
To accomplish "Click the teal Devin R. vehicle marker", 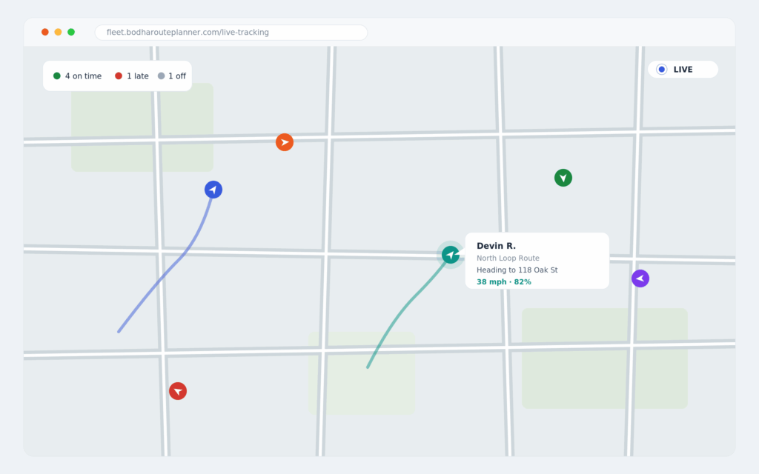I will (x=451, y=255).
